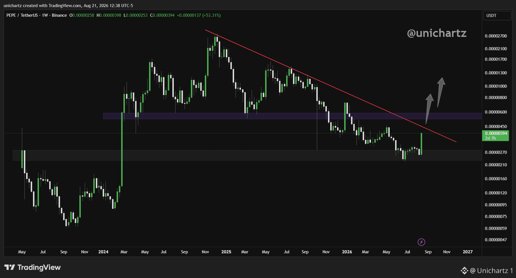Click the 0.00000095 price axis label
Screen dimensions: 516x278
[x=496, y=205]
